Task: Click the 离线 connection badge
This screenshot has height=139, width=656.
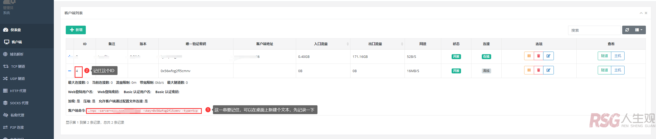Action: 486,71
